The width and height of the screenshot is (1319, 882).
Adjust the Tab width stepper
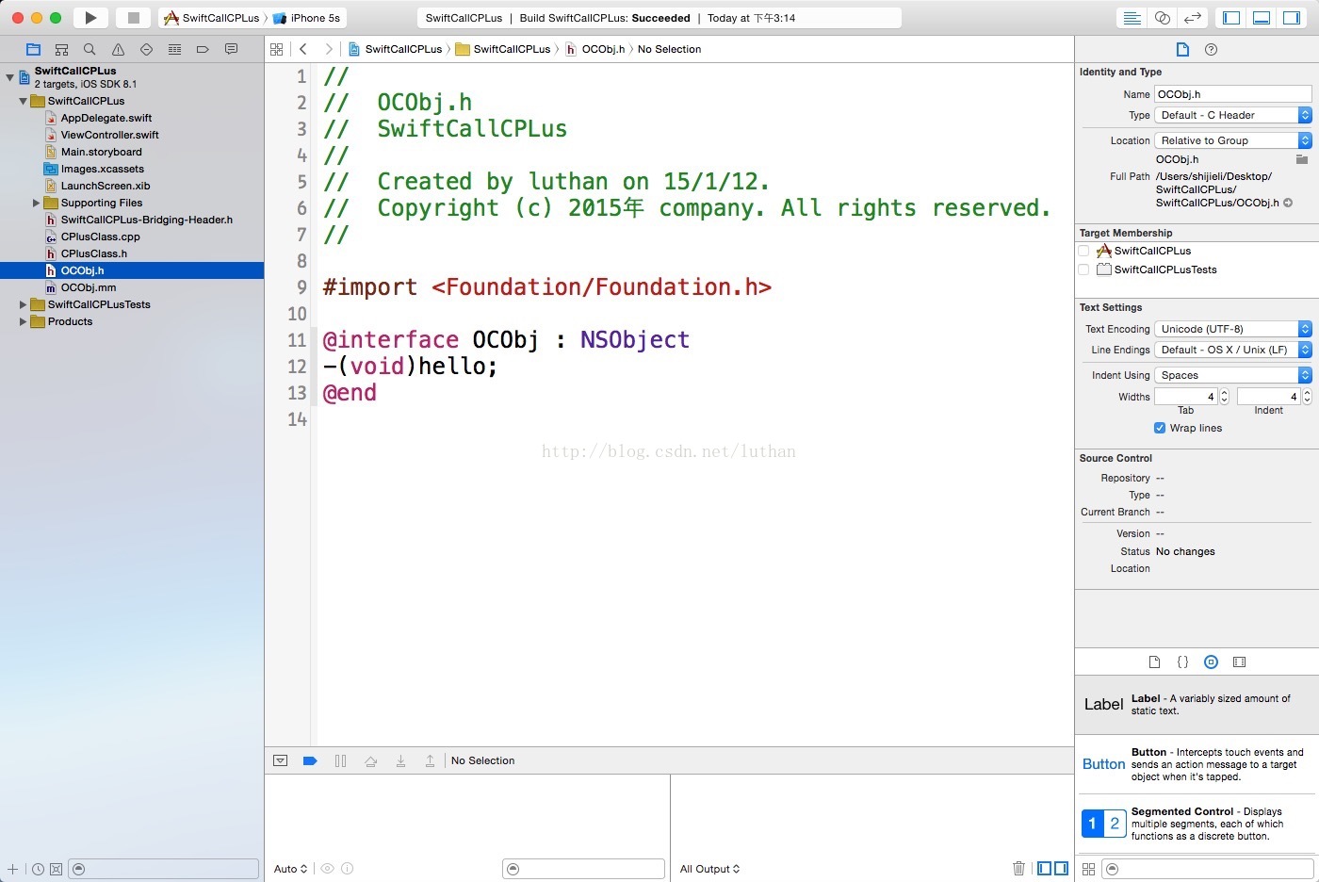(1224, 397)
